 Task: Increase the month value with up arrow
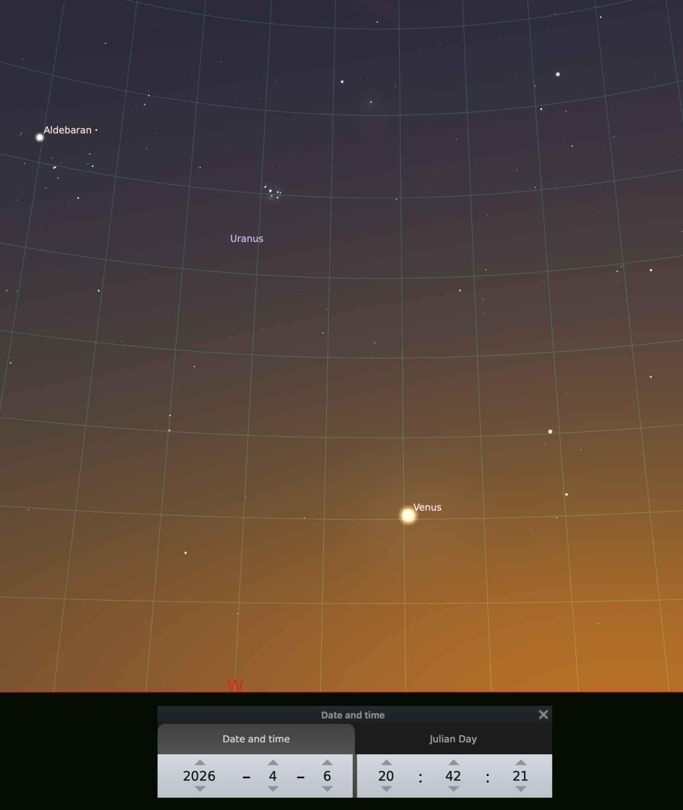[x=273, y=762]
